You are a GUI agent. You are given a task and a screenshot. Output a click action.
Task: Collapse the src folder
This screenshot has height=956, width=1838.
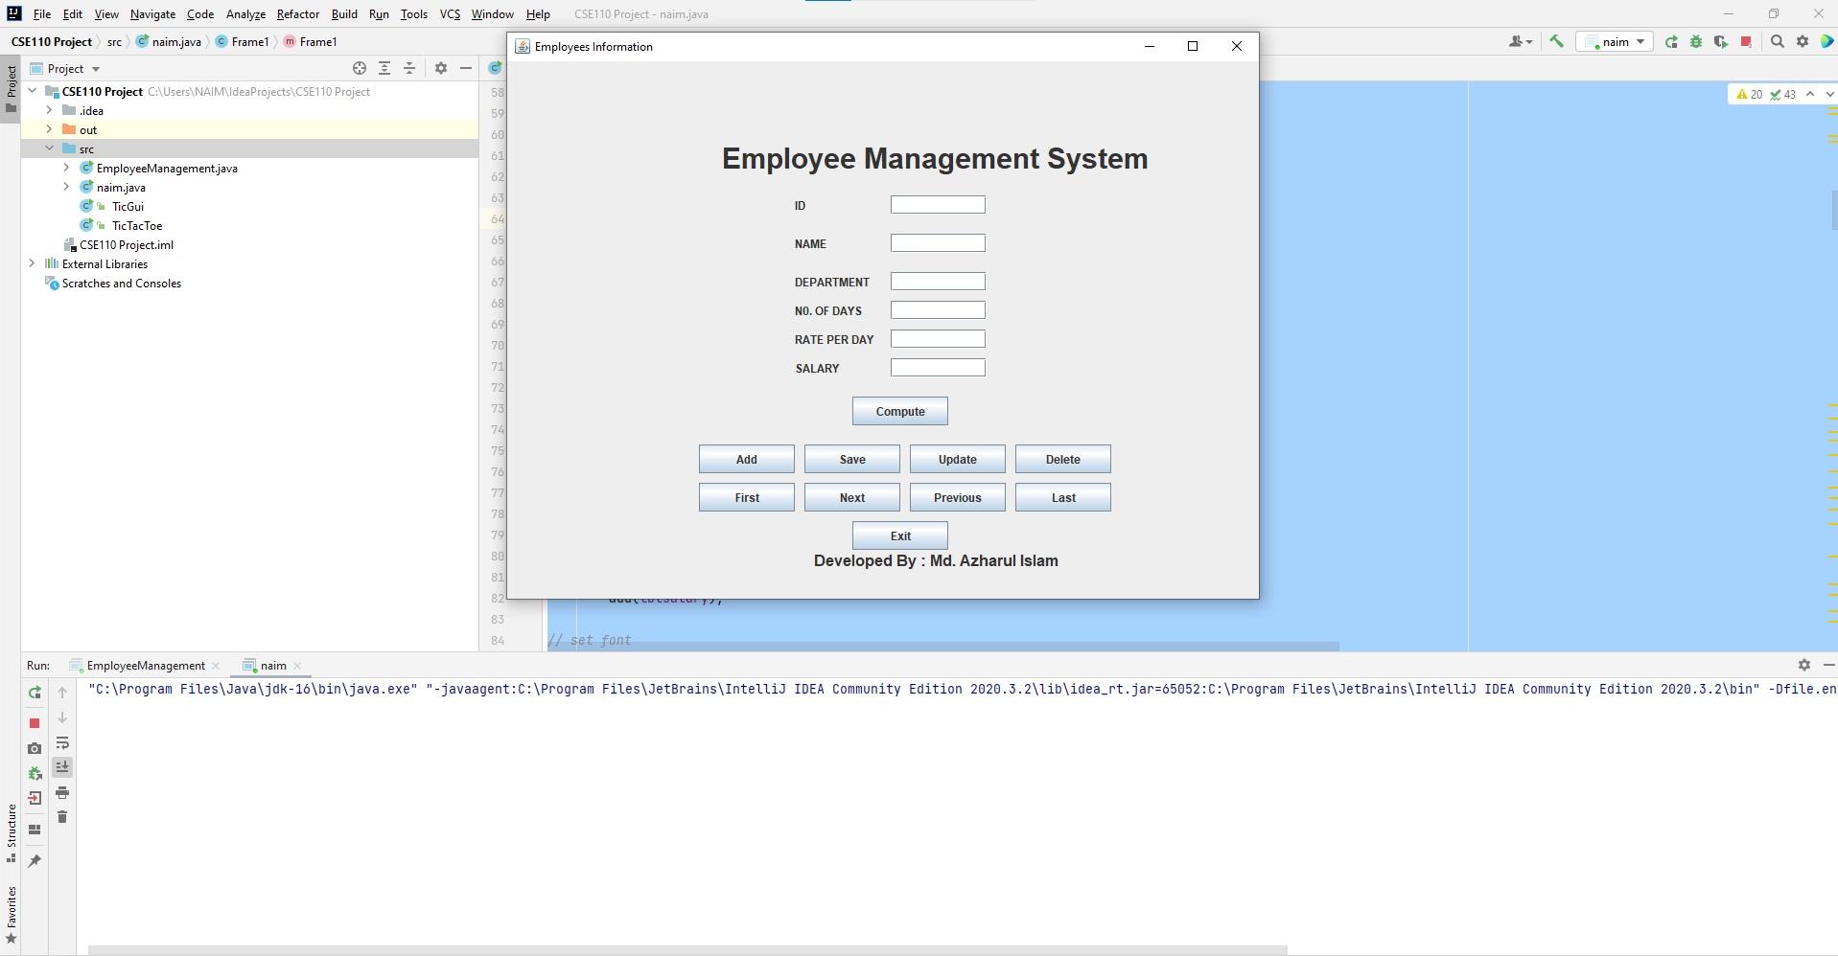click(x=49, y=148)
